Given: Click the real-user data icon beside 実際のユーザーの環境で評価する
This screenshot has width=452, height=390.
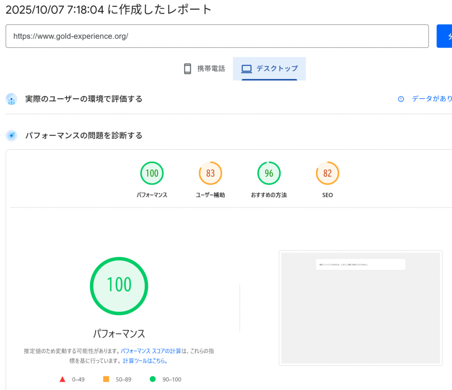Looking at the screenshot, I should (11, 99).
